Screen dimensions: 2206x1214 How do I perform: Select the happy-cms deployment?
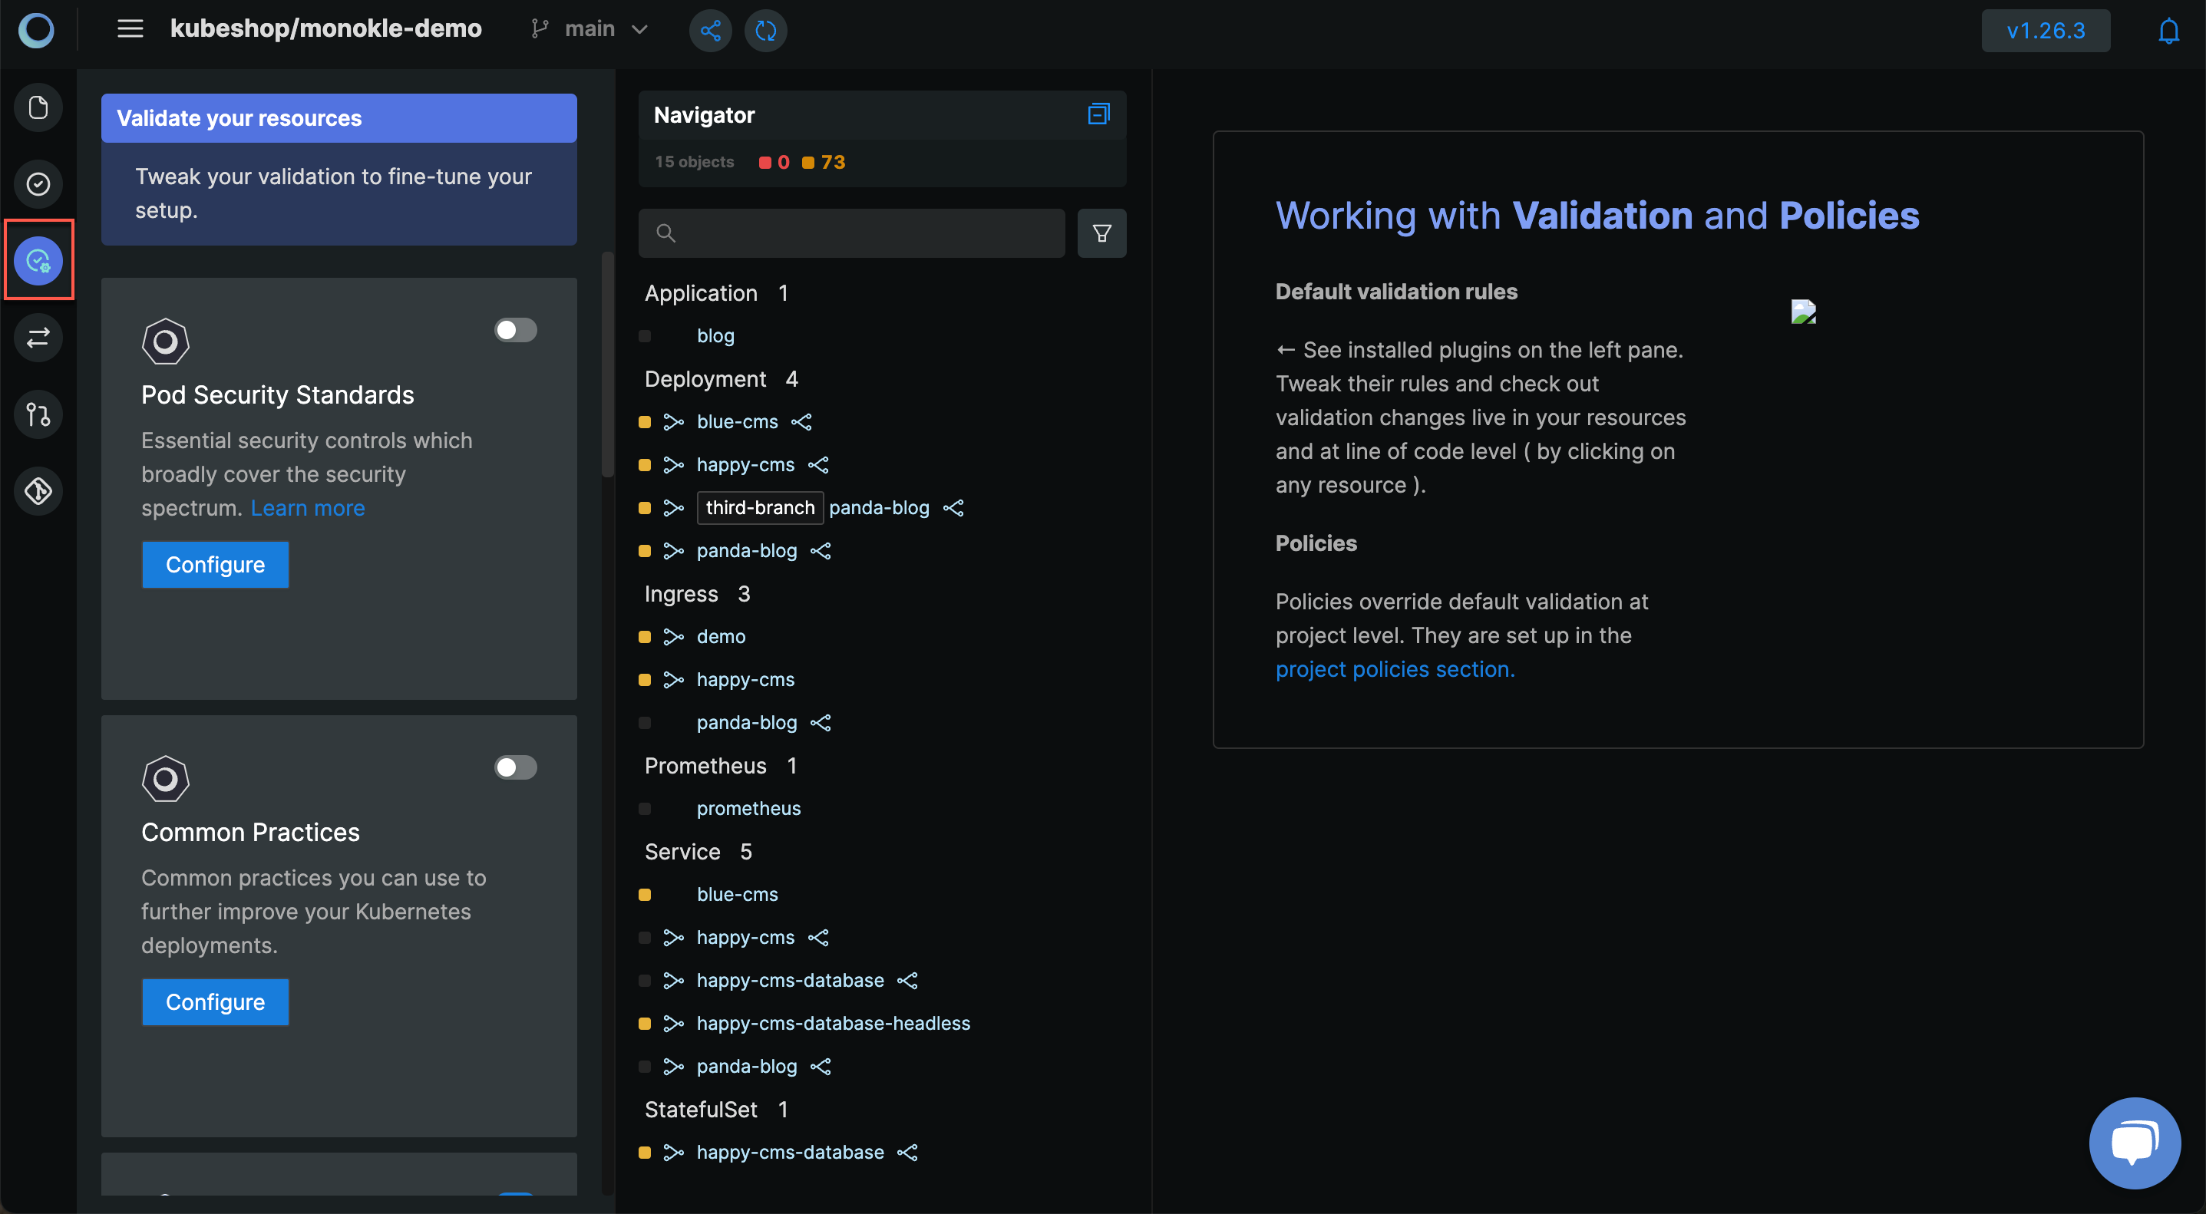tap(745, 465)
